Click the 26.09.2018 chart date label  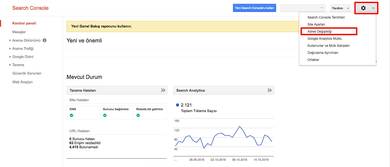(x=197, y=160)
